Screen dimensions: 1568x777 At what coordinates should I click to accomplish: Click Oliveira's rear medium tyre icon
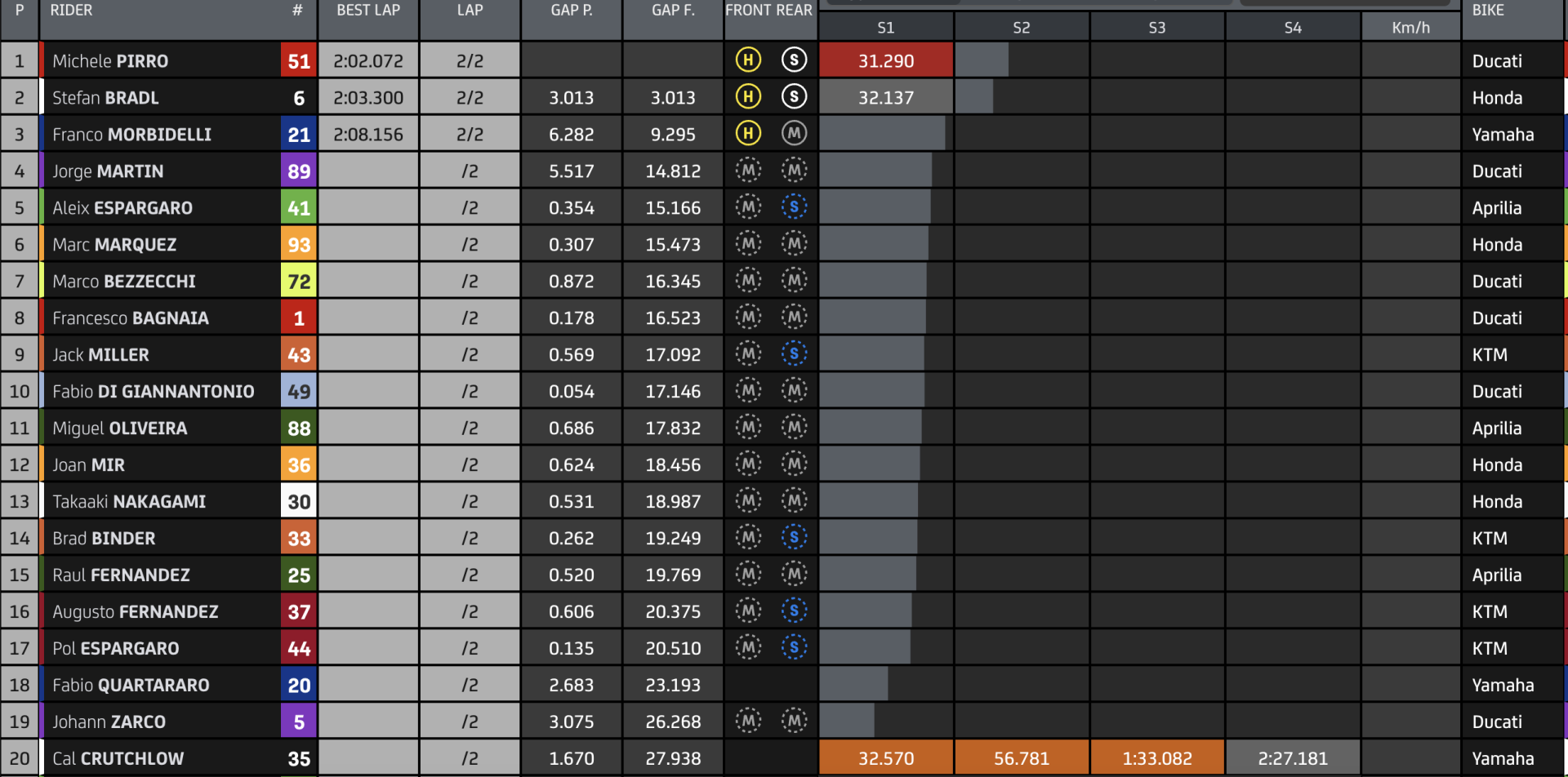coord(794,428)
